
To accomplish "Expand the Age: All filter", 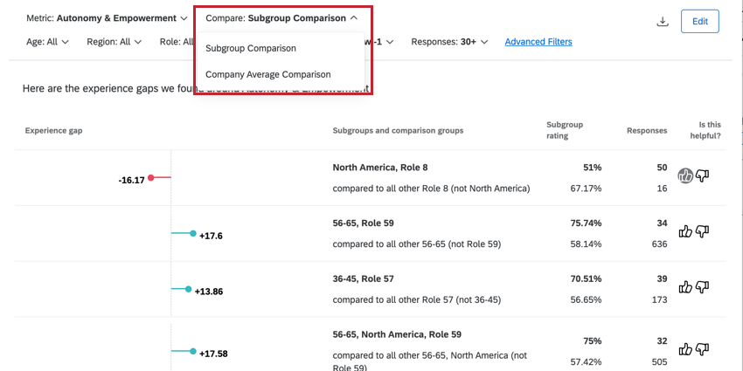I will click(x=47, y=41).
